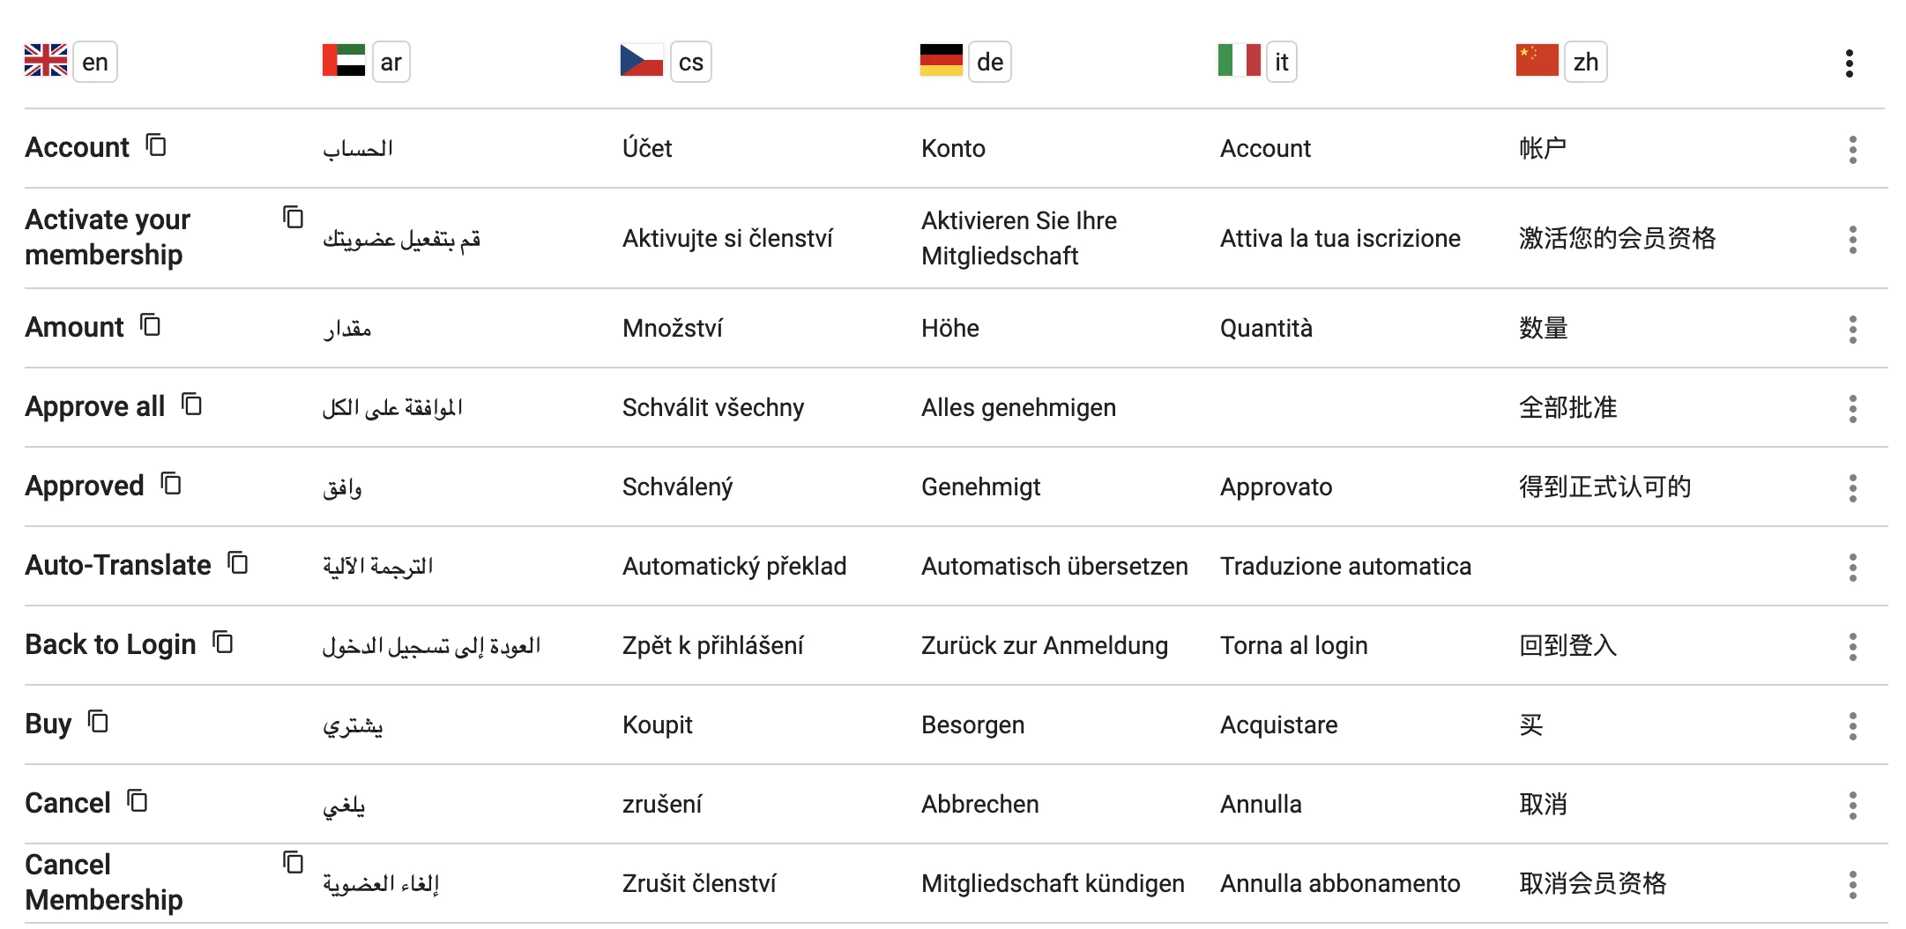Copy the 'Account' key text
The image size is (1906, 929).
point(156,145)
